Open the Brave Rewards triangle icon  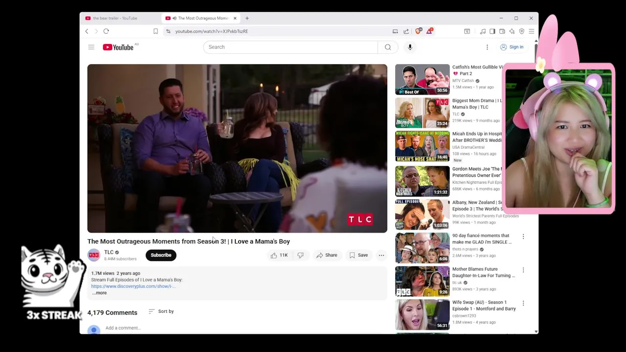[x=429, y=31]
